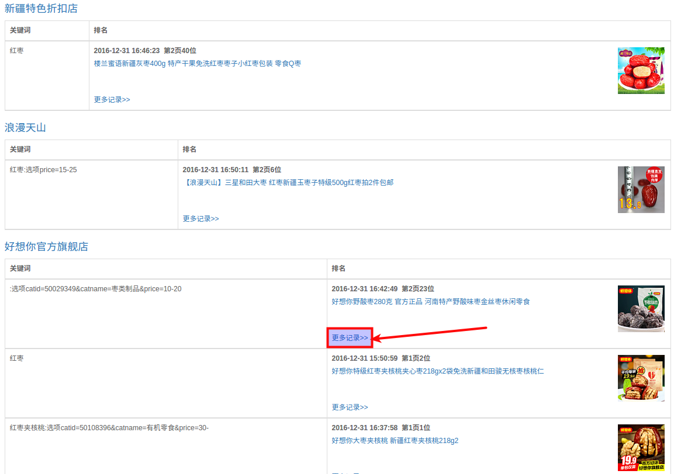
Task: Click 更多记录>> under 红枣夹核桃夹心枣 product
Action: point(350,407)
